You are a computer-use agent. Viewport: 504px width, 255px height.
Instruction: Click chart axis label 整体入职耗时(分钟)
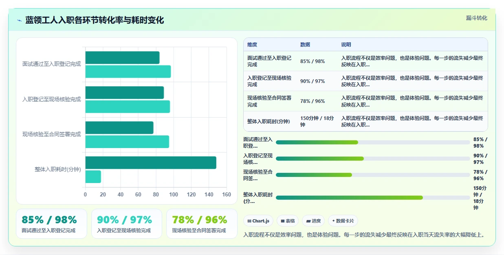(57, 170)
